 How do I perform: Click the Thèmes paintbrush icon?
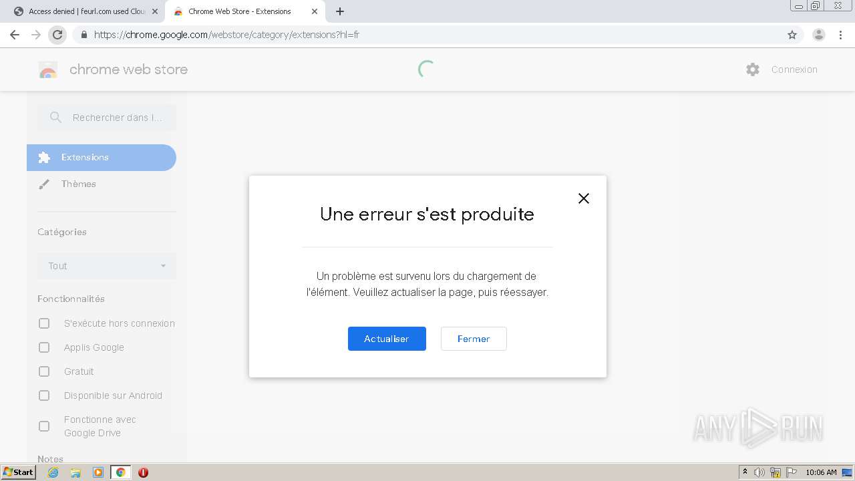(x=44, y=184)
